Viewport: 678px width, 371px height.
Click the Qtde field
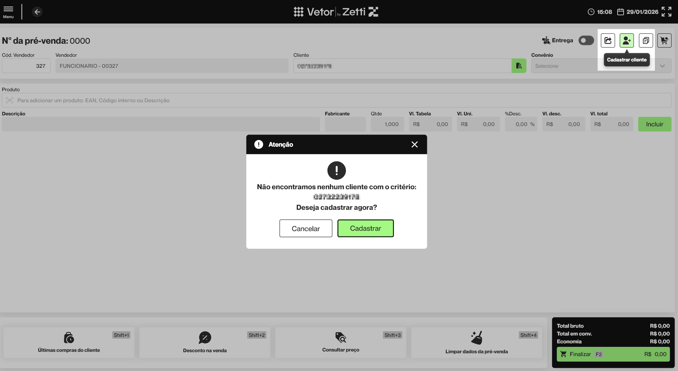[388, 124]
